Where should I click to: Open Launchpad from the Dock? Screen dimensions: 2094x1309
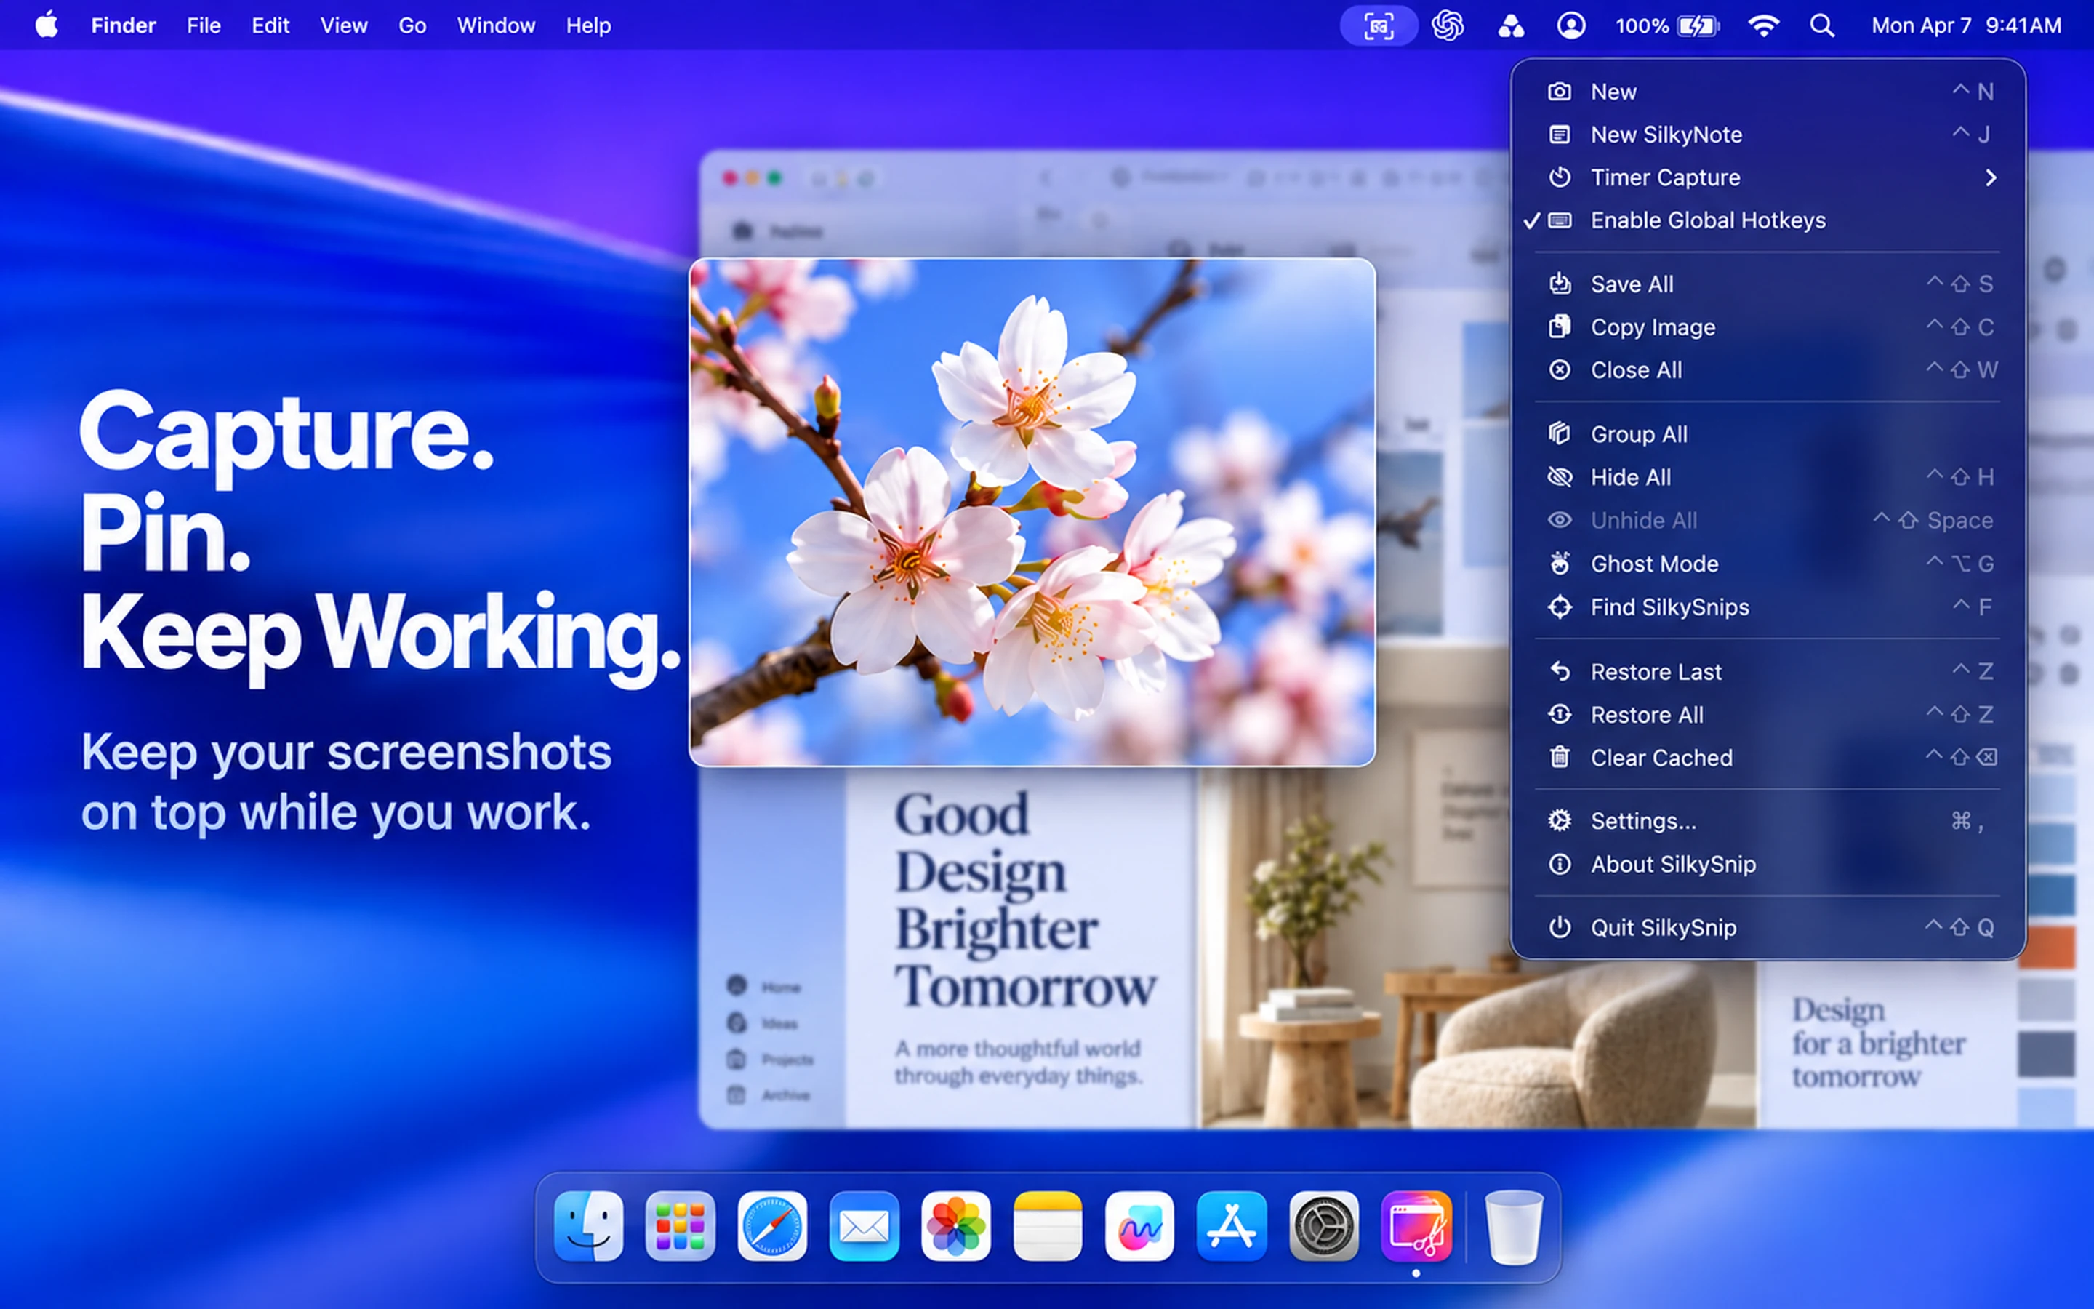(x=680, y=1227)
